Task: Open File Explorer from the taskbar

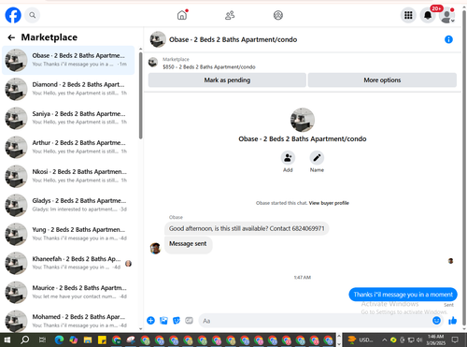Action: click(x=88, y=340)
